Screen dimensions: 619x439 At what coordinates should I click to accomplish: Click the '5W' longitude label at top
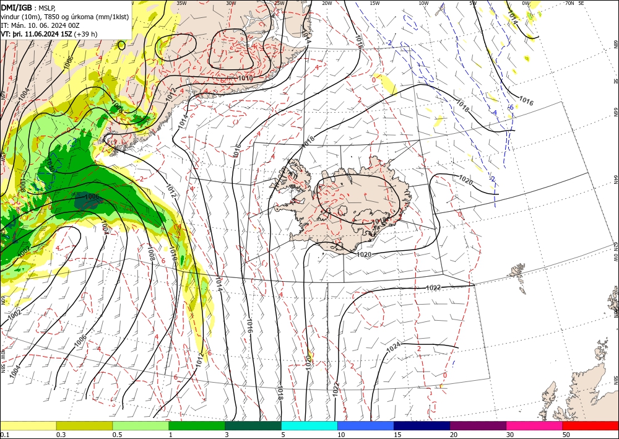[473, 3]
